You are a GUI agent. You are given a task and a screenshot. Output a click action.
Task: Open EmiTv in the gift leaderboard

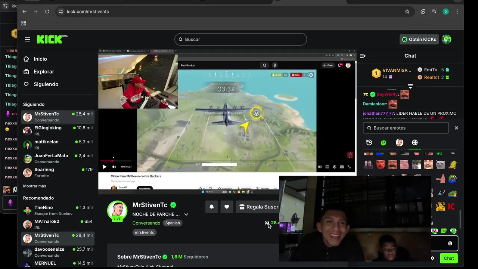click(x=433, y=70)
